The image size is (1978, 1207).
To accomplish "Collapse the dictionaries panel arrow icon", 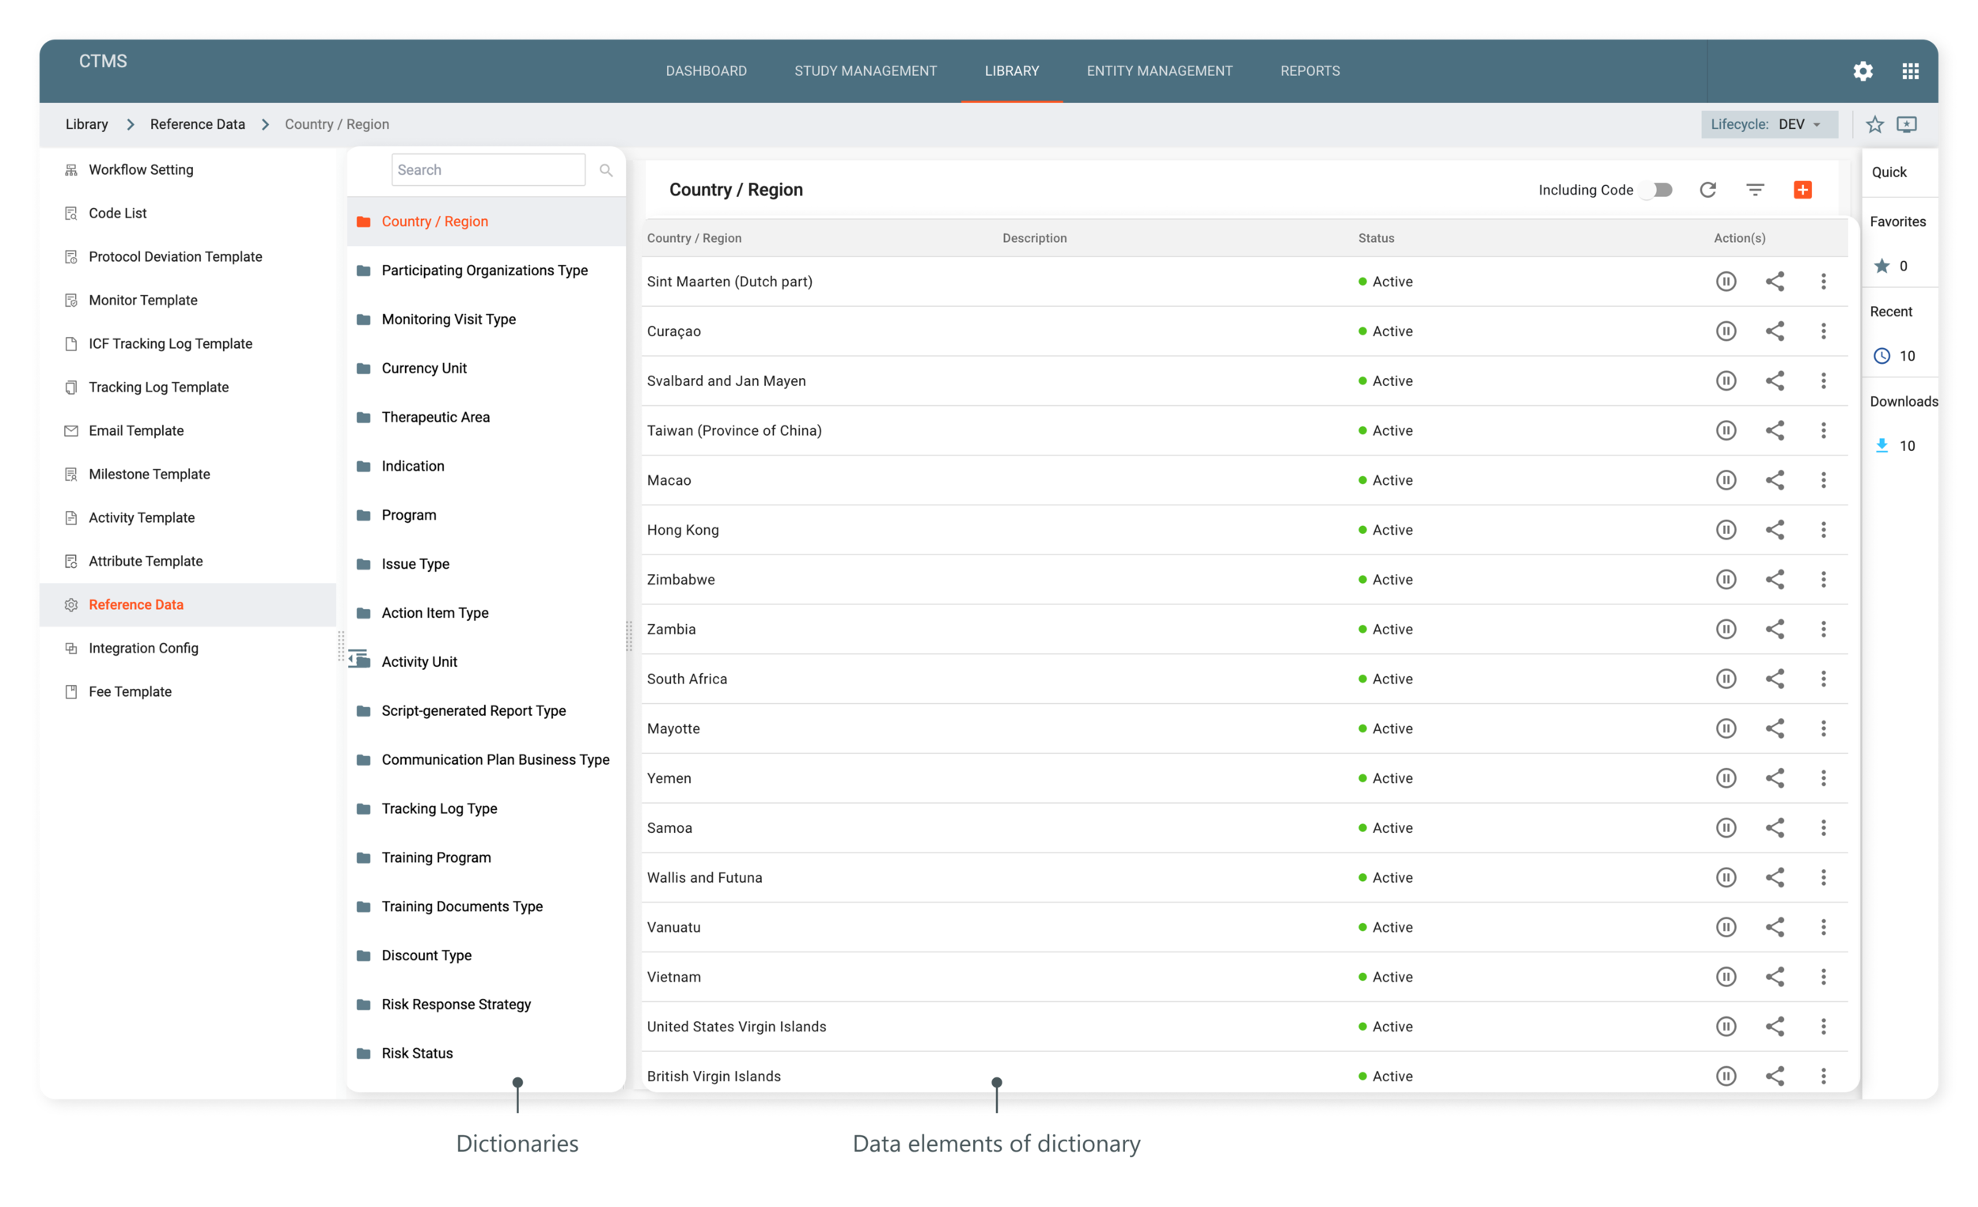I will 358,660.
